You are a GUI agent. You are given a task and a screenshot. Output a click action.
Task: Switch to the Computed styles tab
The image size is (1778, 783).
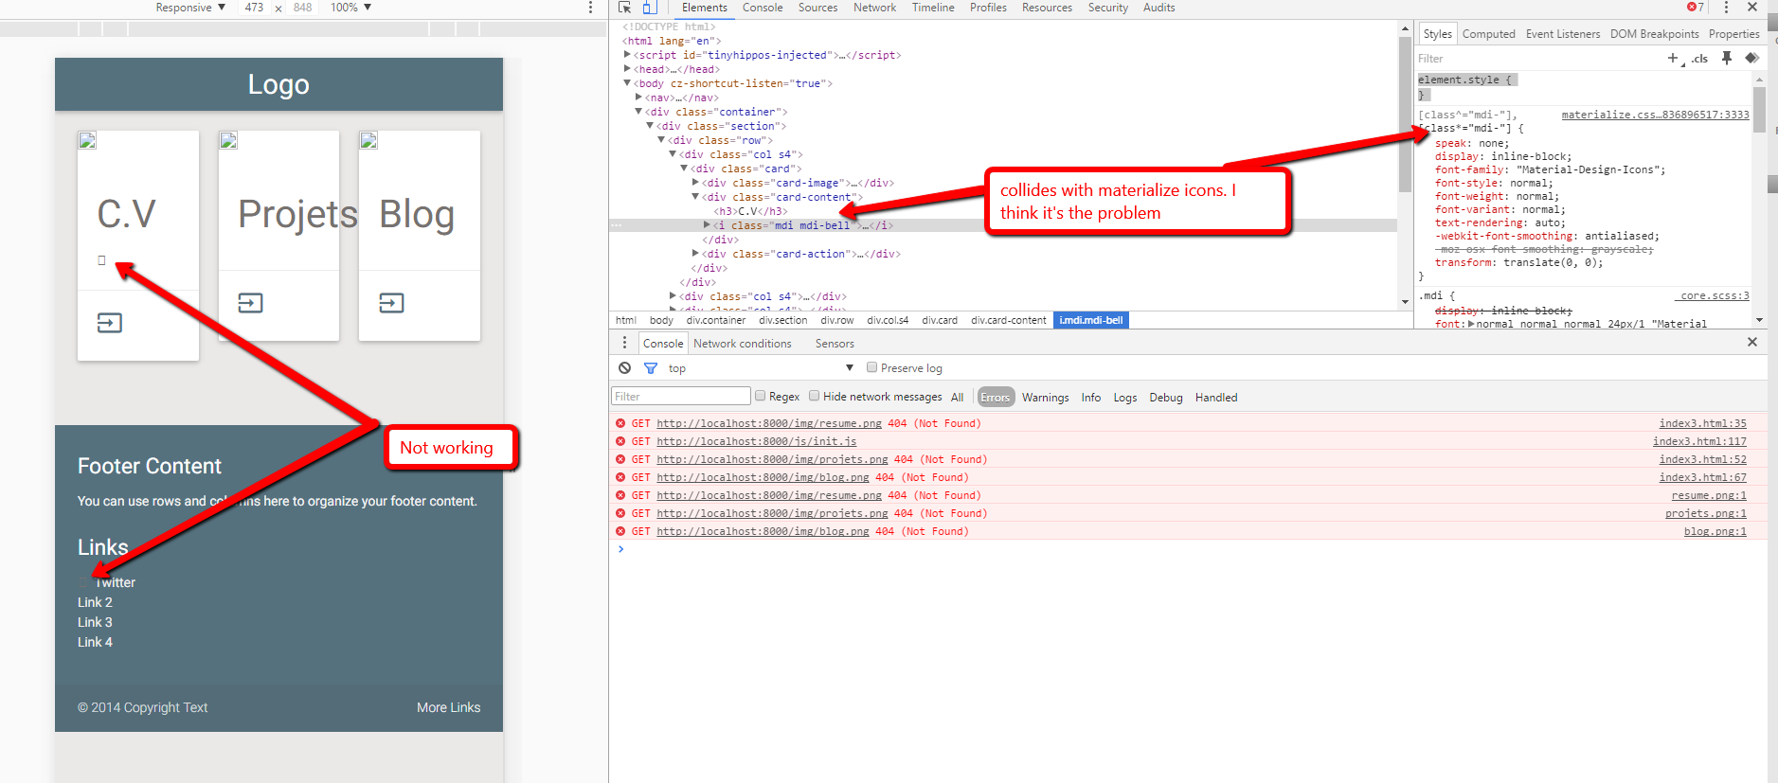[x=1488, y=34]
